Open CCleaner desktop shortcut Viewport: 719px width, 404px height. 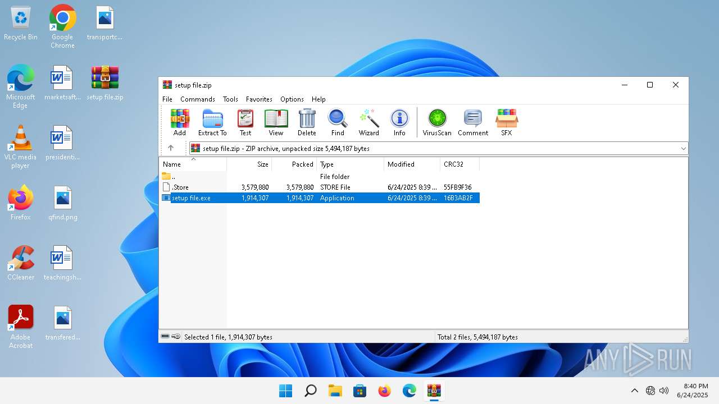pos(21,263)
